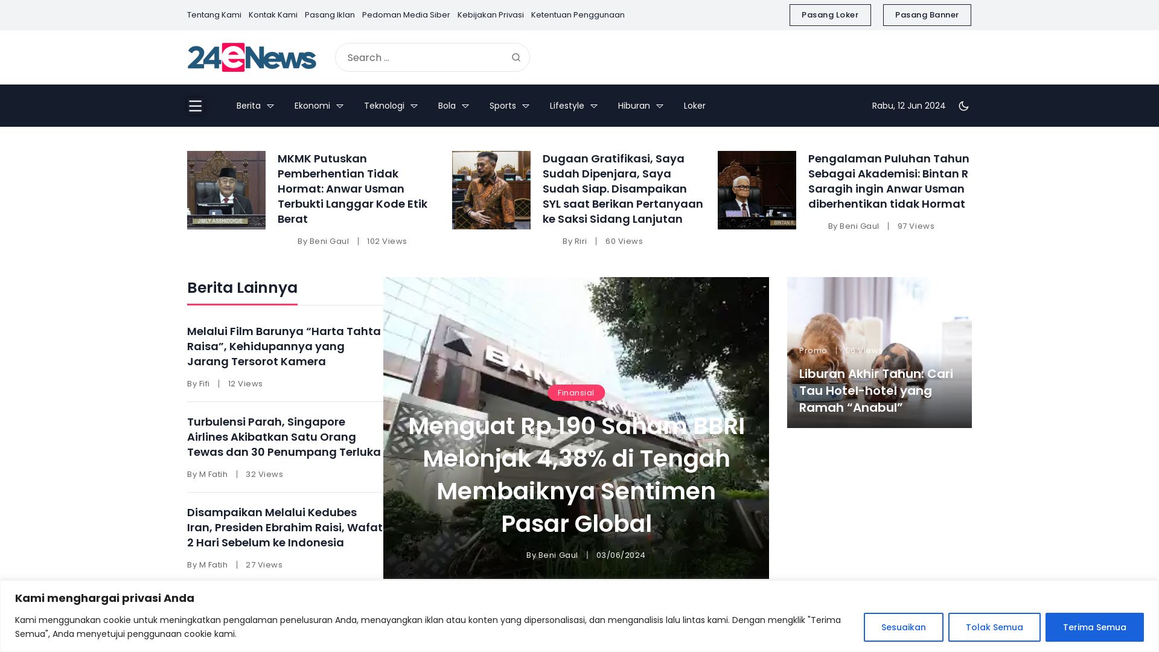Open Presiden Ebrahim Raisi article

pyautogui.click(x=285, y=528)
